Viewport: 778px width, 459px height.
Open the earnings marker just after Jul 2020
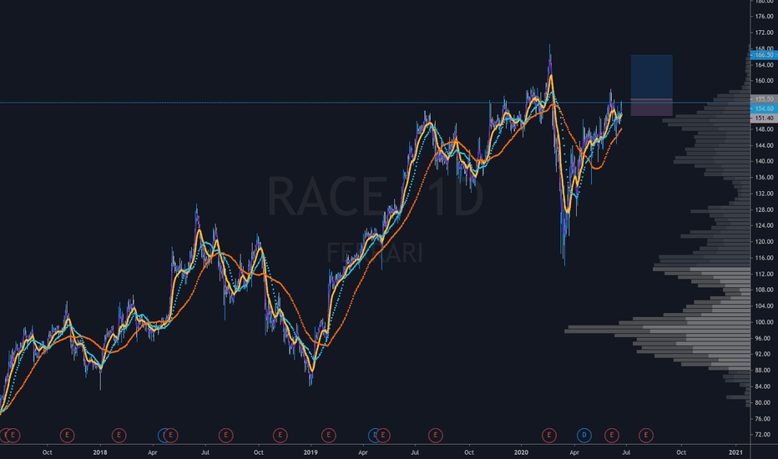[x=645, y=436]
